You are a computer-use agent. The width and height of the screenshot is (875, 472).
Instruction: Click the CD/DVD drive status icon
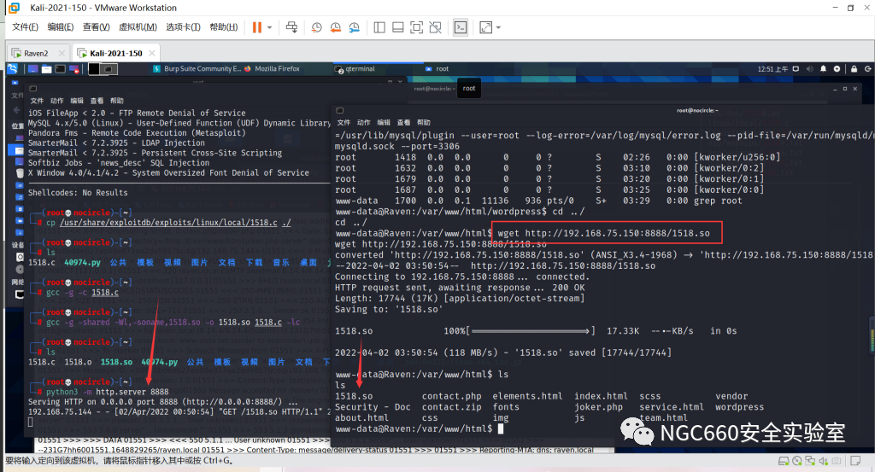tap(797, 461)
